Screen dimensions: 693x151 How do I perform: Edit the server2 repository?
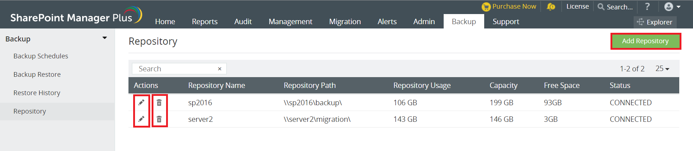pyautogui.click(x=141, y=119)
